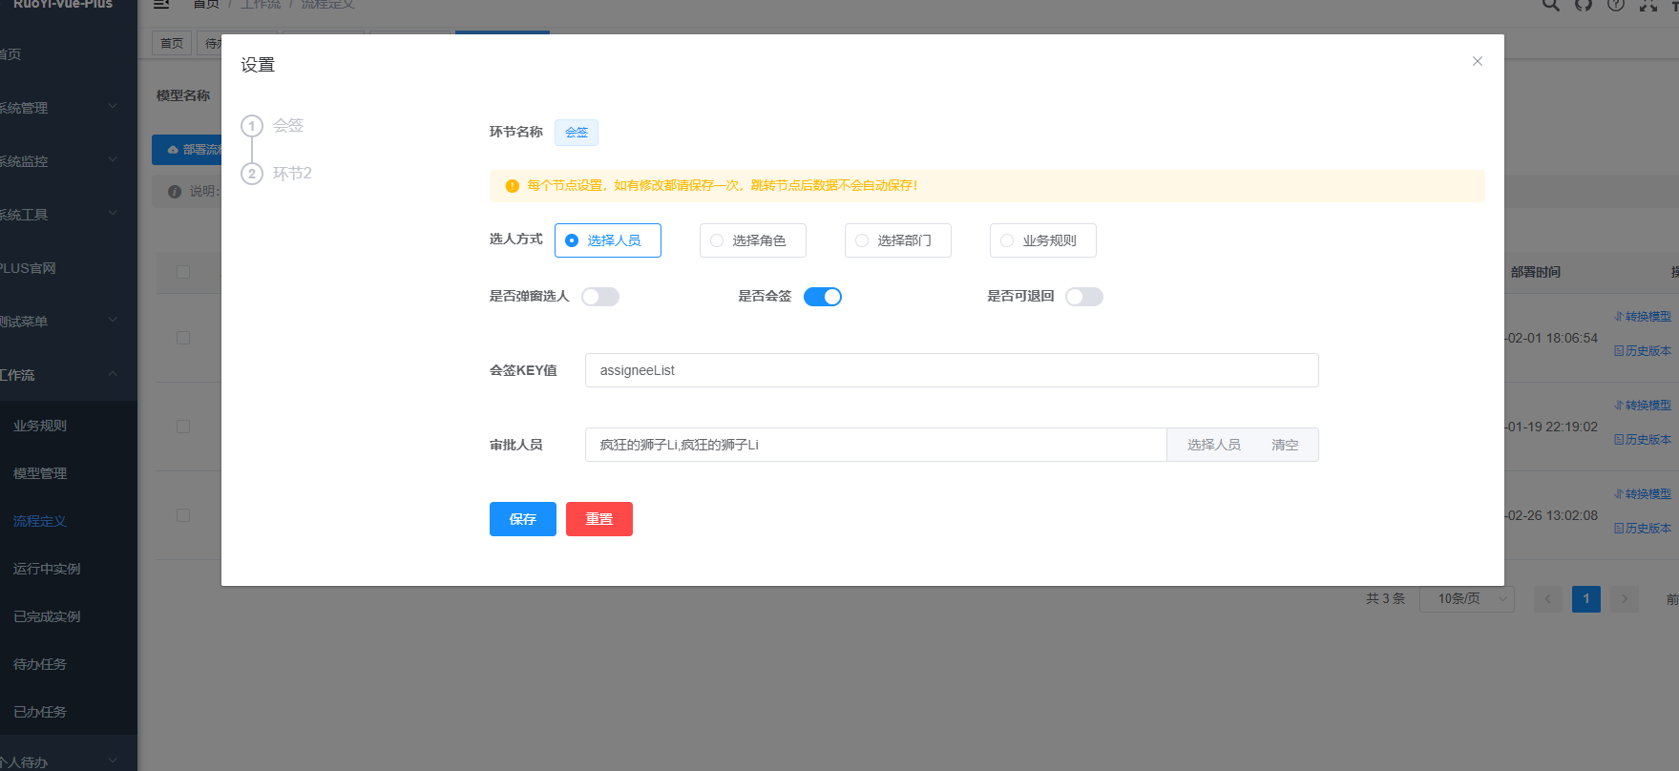Click the help question mark icon
Image resolution: width=1679 pixels, height=771 pixels.
pos(1616,5)
